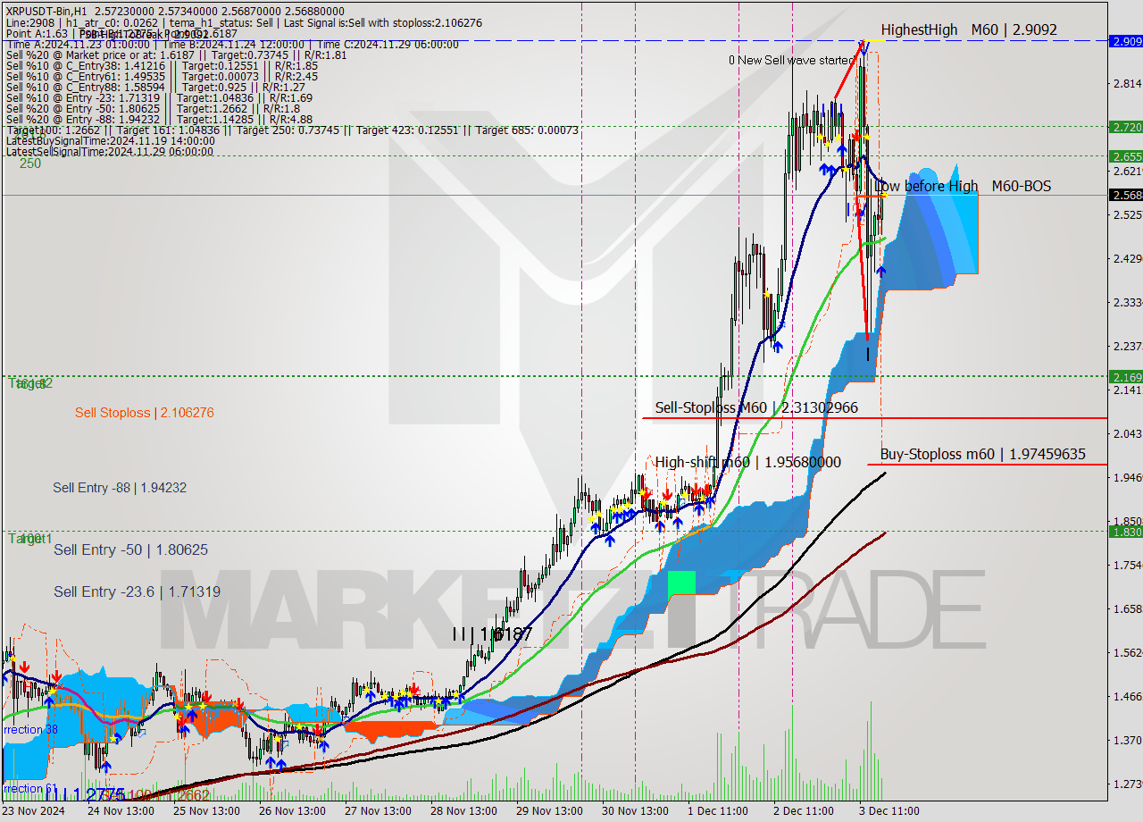Click the 'Time A:2024.11.23 01:00:00' info line

click(x=232, y=44)
